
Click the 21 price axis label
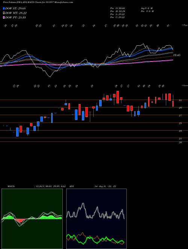click(x=180, y=138)
